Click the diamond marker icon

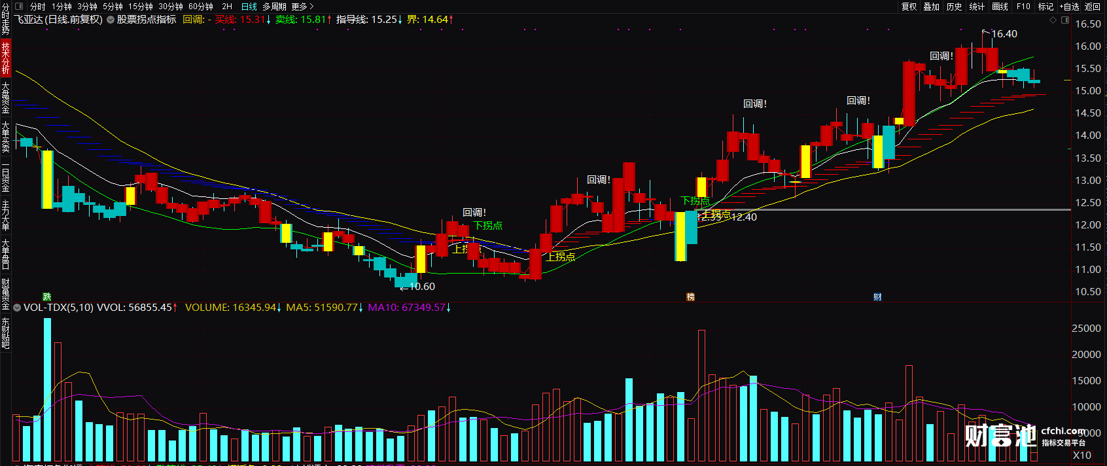[x=1053, y=20]
